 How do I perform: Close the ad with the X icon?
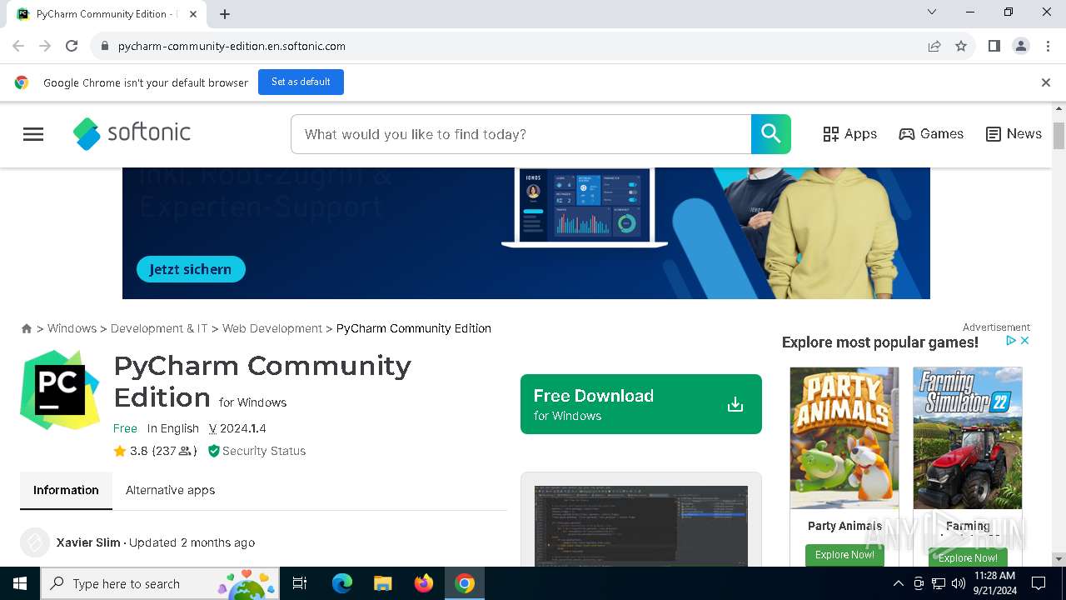click(1025, 340)
